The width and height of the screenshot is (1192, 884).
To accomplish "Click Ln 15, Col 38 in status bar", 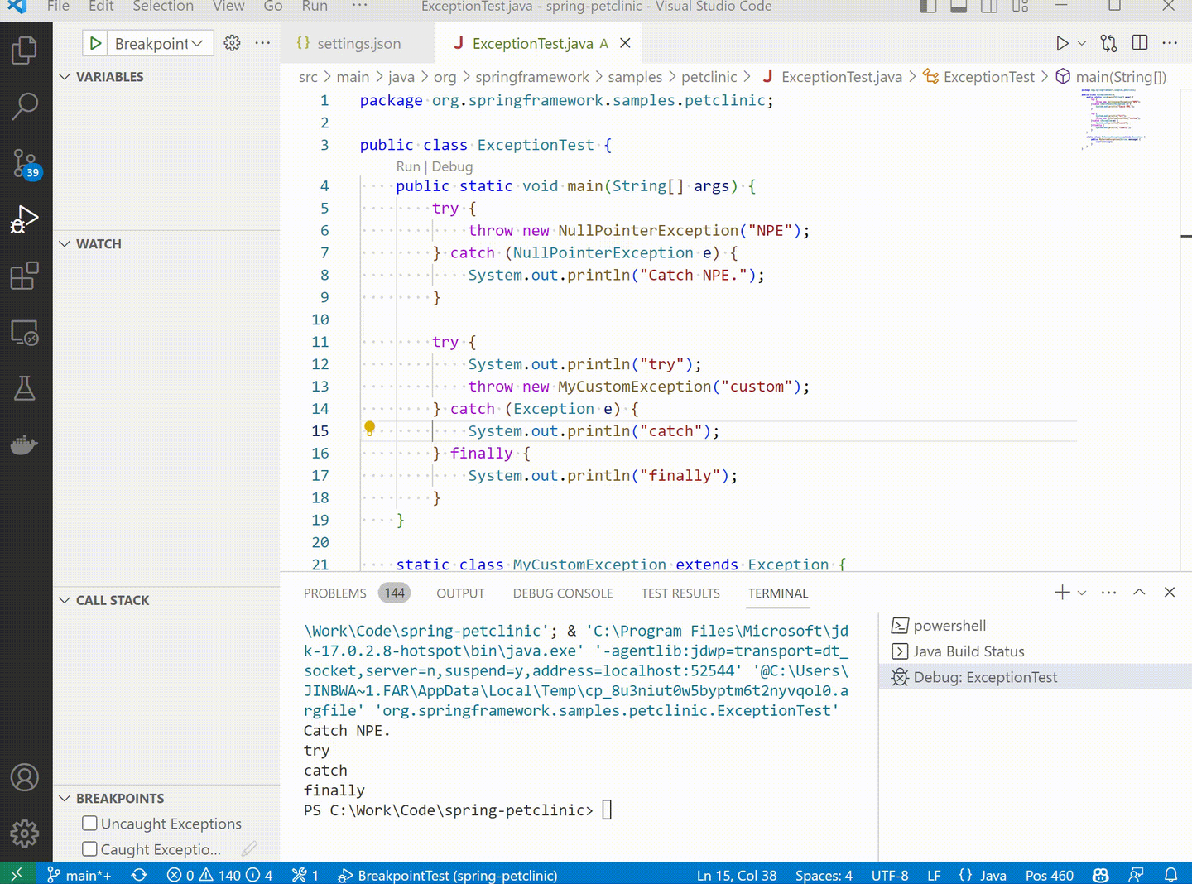I will coord(736,874).
